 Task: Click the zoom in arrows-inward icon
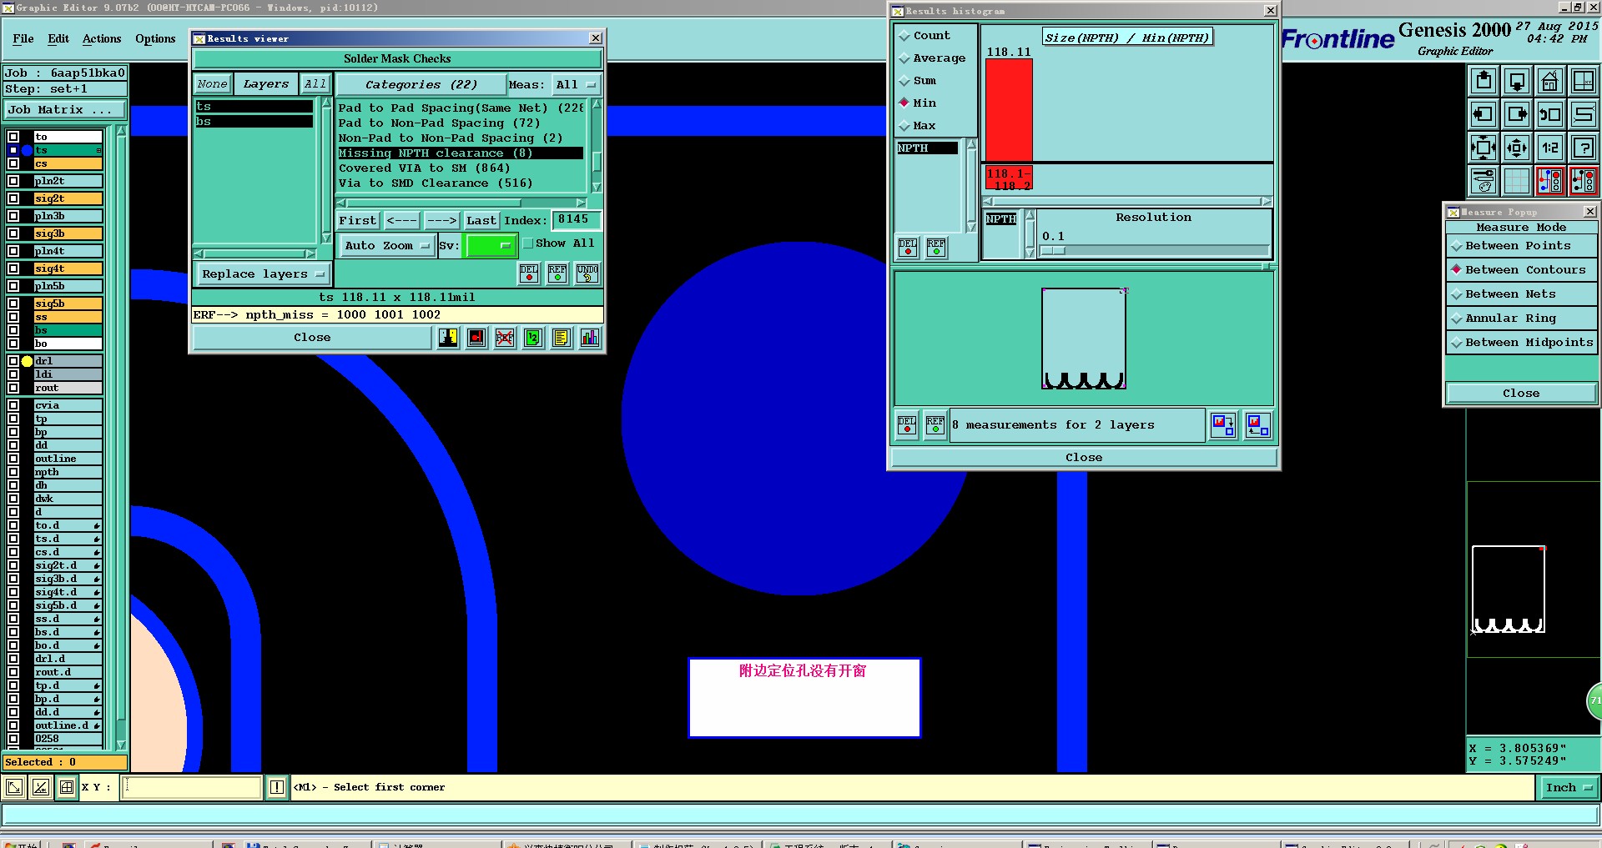coord(1484,148)
